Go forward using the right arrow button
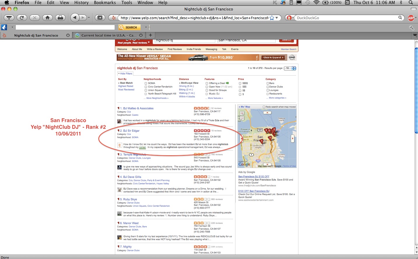 point(83,18)
